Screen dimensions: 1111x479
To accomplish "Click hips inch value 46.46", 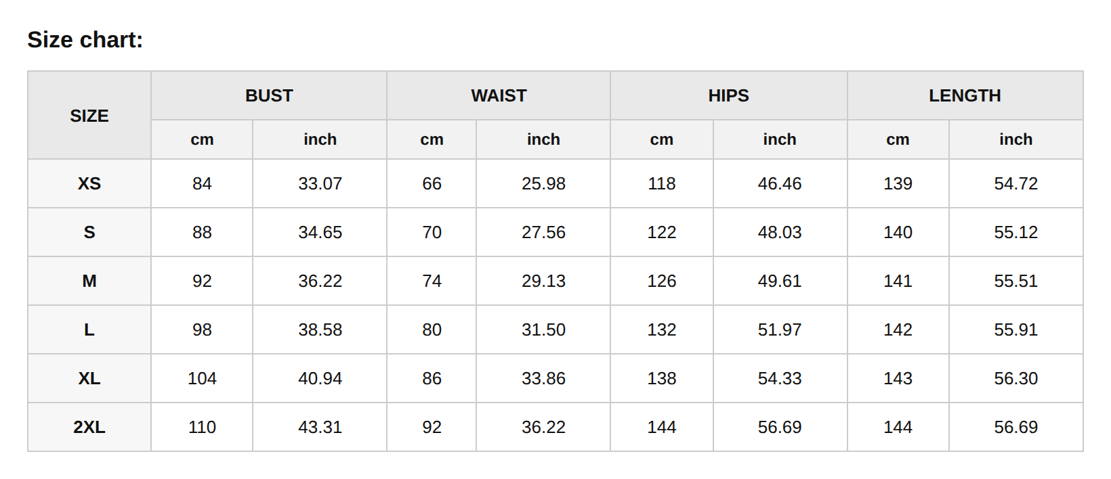I will click(x=780, y=183).
